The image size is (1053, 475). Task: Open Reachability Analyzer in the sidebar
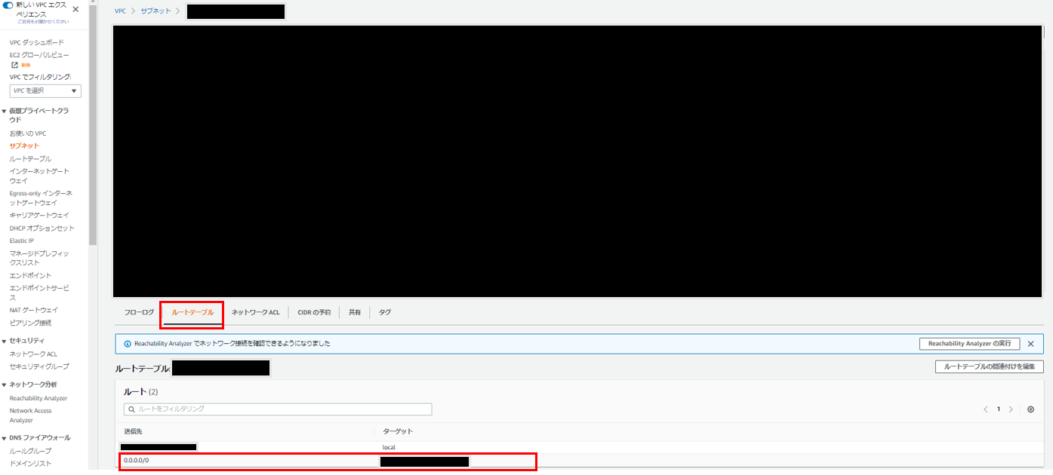pos(38,398)
